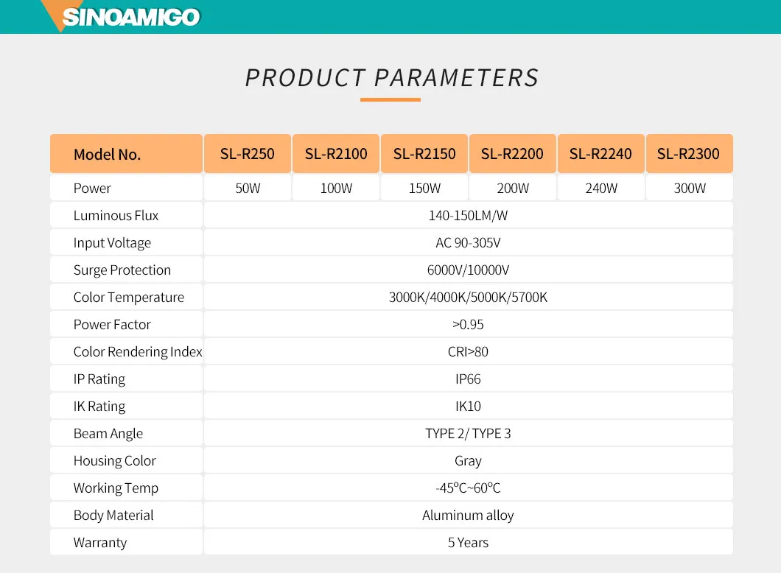Select the SL-R2300 model header
781x573 pixels.
point(688,154)
